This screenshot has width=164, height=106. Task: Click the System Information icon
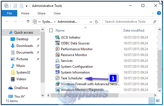(58, 72)
